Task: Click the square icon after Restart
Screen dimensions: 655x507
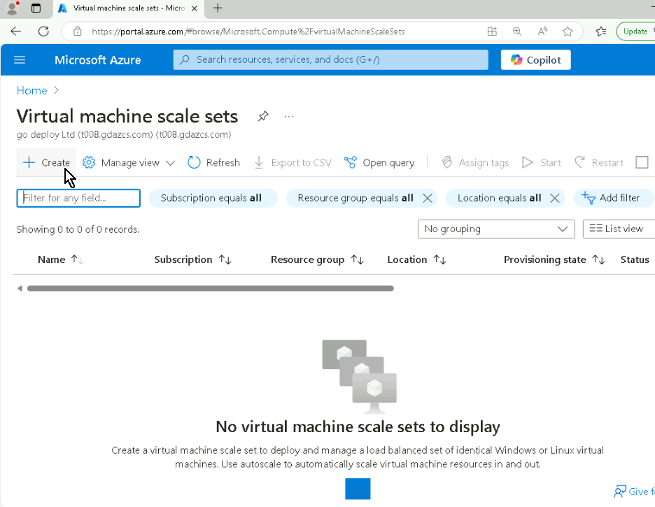Action: pos(642,162)
